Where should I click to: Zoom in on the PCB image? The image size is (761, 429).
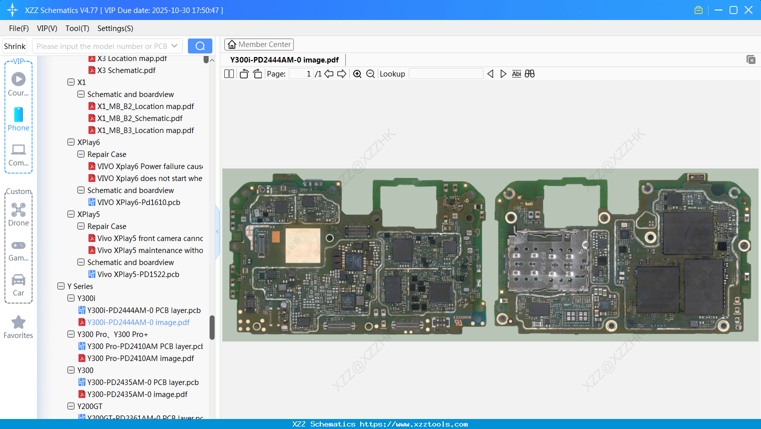[357, 73]
